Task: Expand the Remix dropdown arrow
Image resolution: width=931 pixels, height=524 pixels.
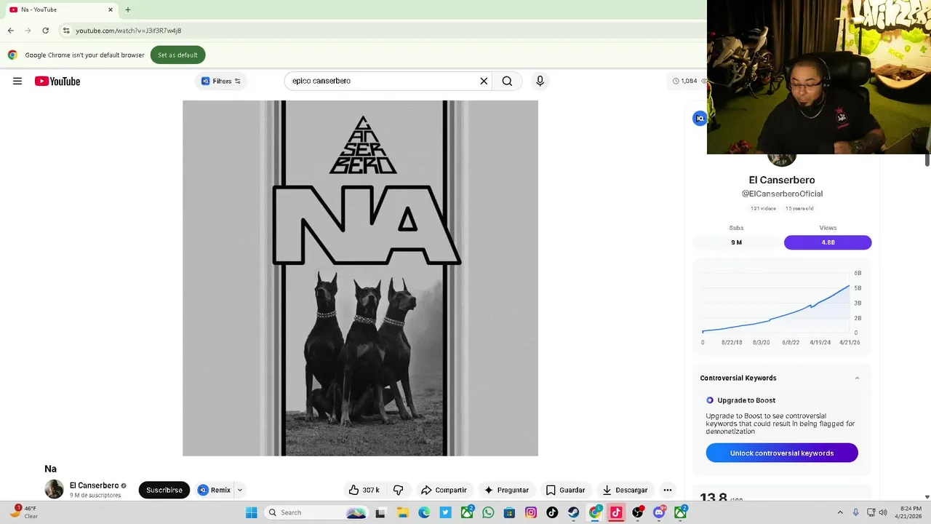Action: tap(239, 490)
